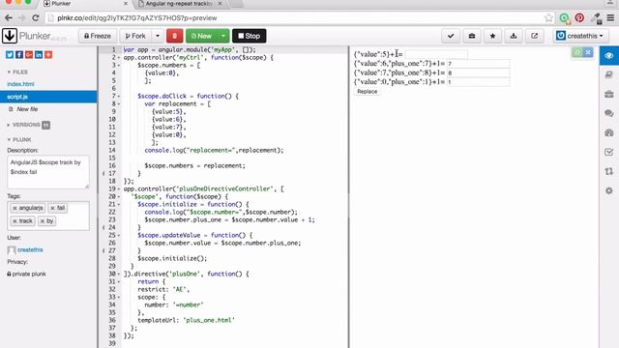Open the New plunk dropdown arrow
The image size is (619, 348).
tap(223, 36)
